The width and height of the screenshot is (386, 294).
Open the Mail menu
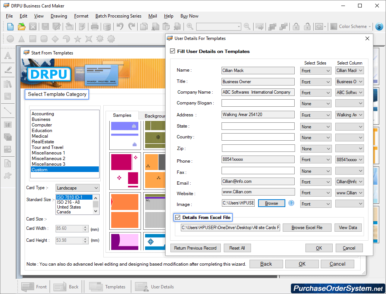[153, 16]
